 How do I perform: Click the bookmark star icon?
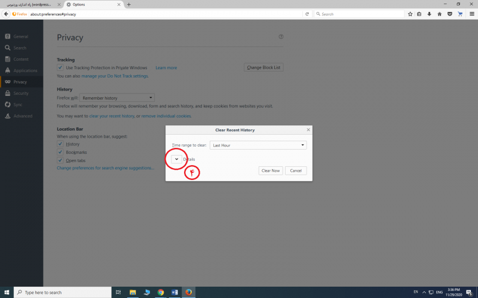click(x=410, y=14)
